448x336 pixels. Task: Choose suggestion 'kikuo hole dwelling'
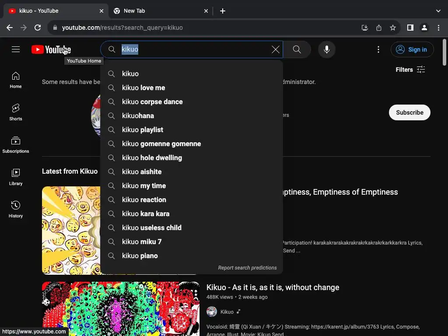click(x=192, y=157)
